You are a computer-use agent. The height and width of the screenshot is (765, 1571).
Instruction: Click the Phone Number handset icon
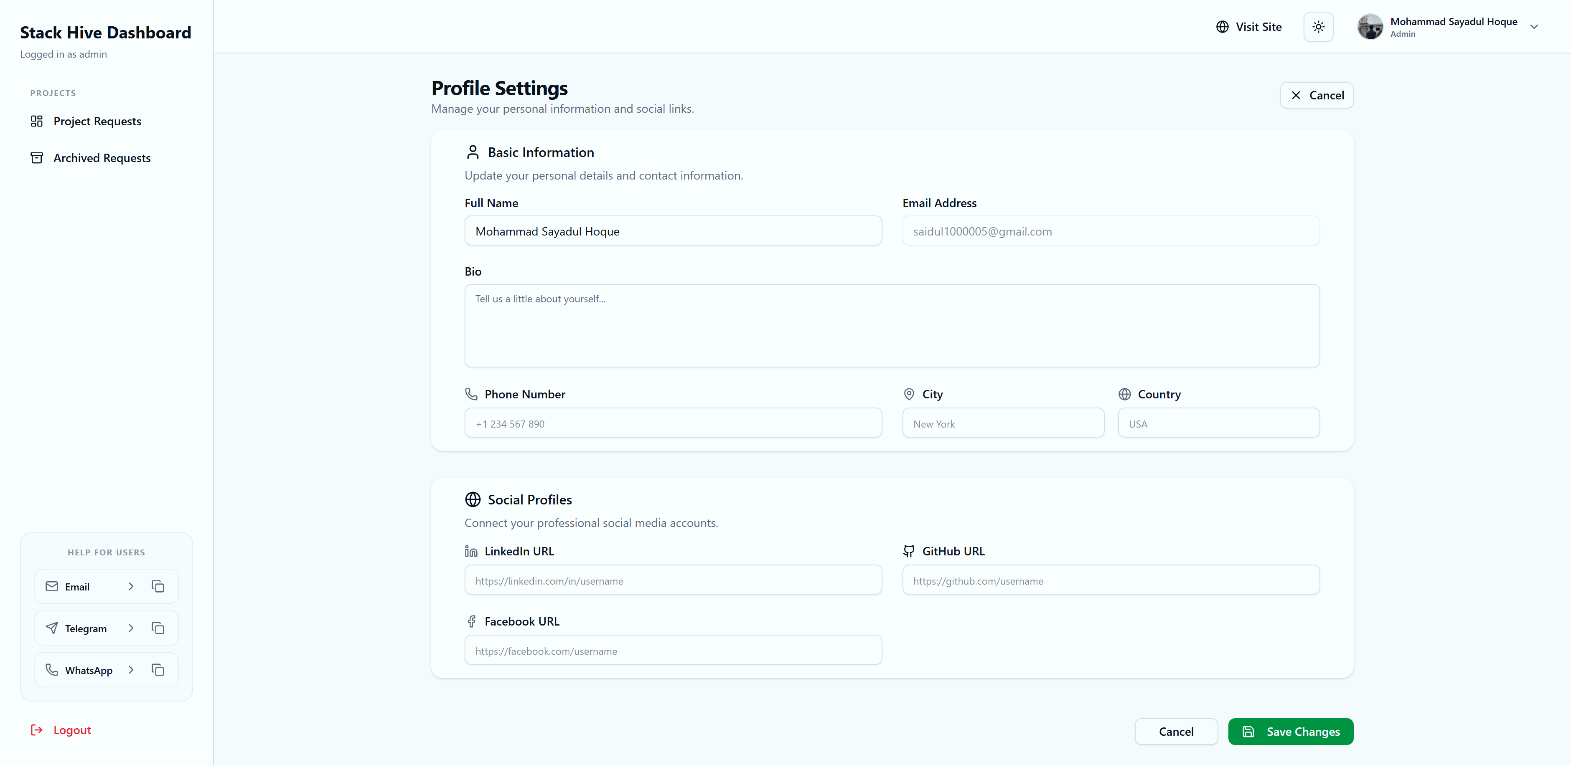[471, 394]
